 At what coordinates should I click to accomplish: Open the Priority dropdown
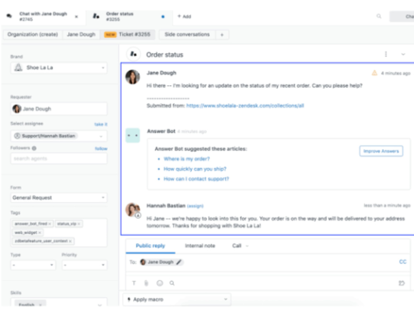point(84,265)
